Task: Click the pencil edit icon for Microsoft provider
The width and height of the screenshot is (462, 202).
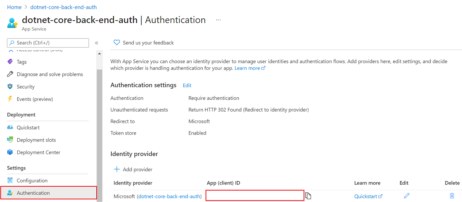Action: [x=407, y=196]
